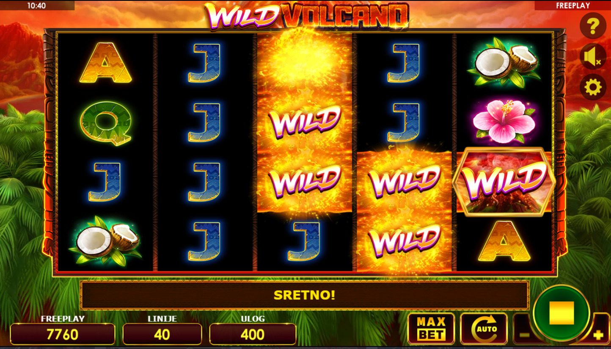
Task: Stop the spin with green button
Action: [561, 313]
